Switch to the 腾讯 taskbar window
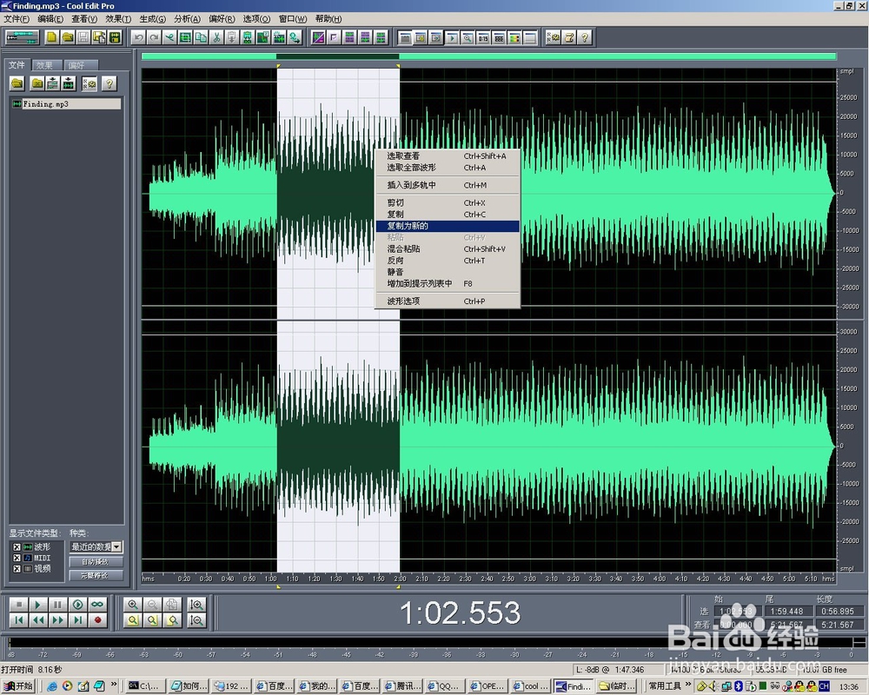 coord(403,686)
